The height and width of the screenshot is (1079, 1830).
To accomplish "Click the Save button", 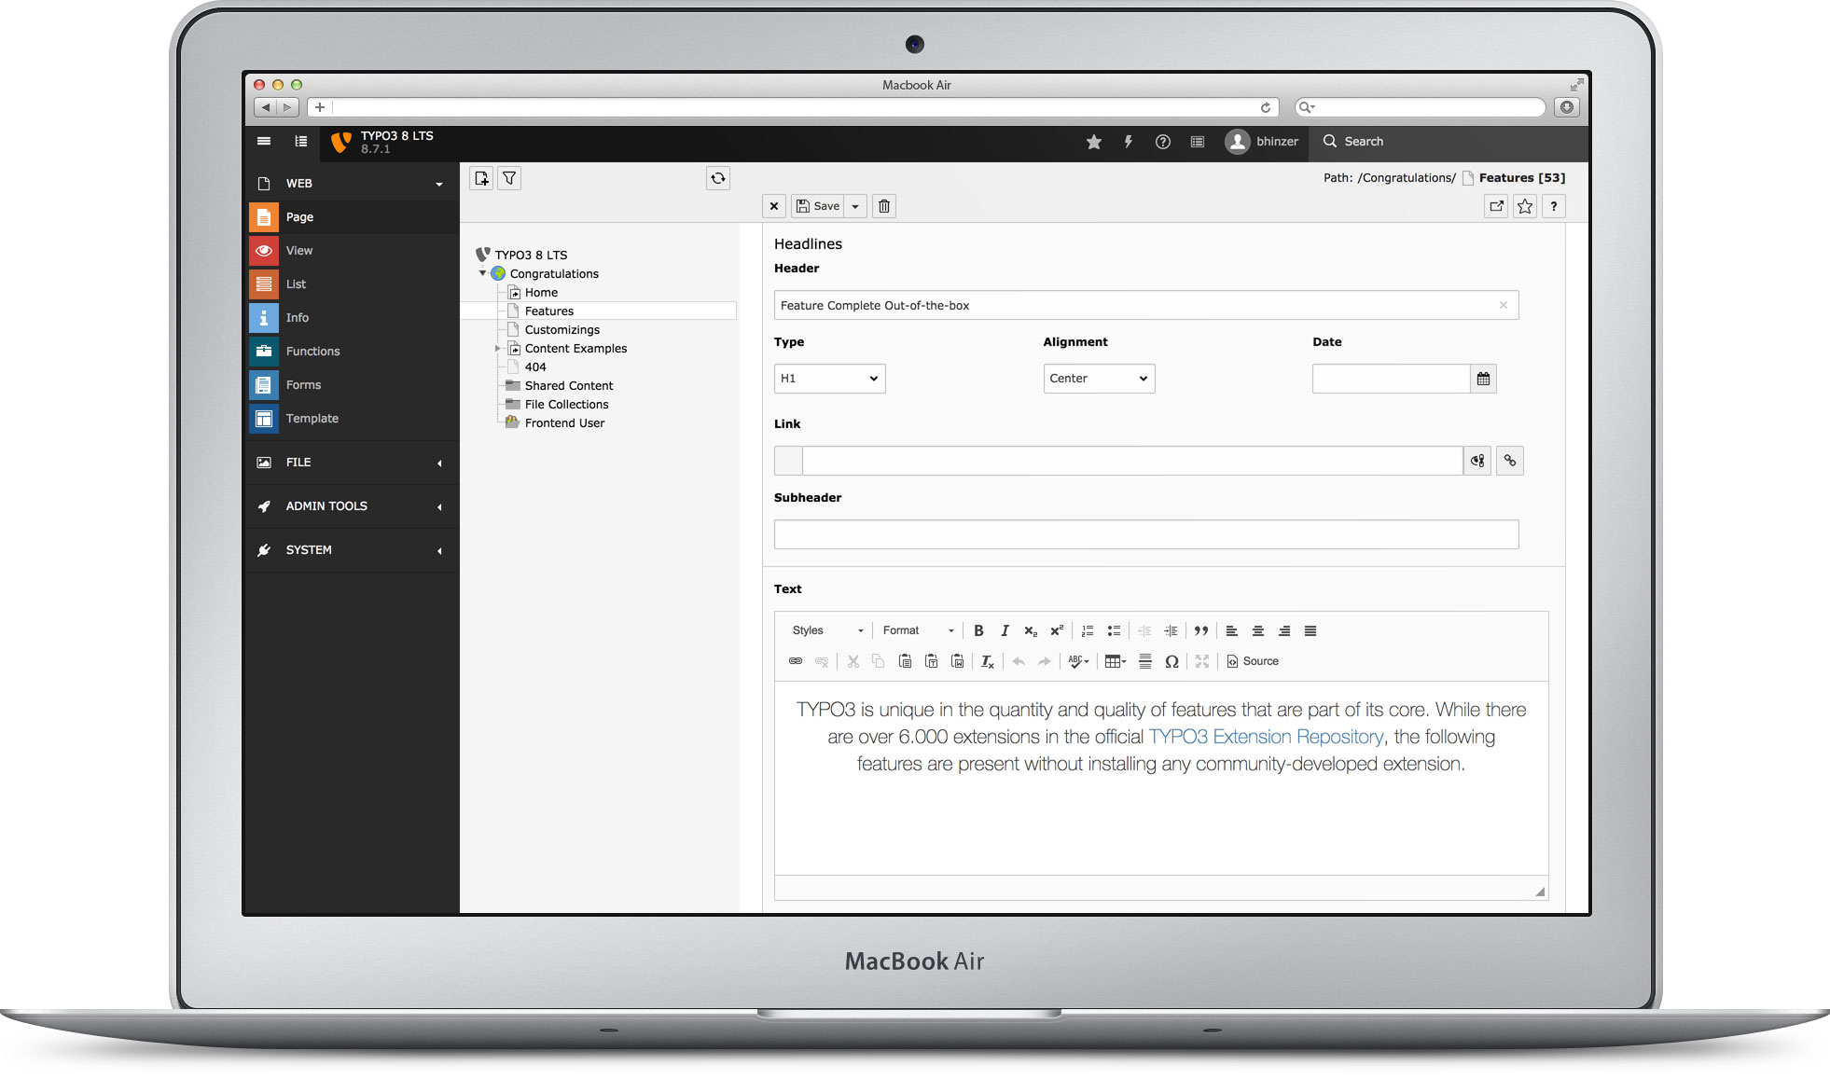I will coord(818,205).
